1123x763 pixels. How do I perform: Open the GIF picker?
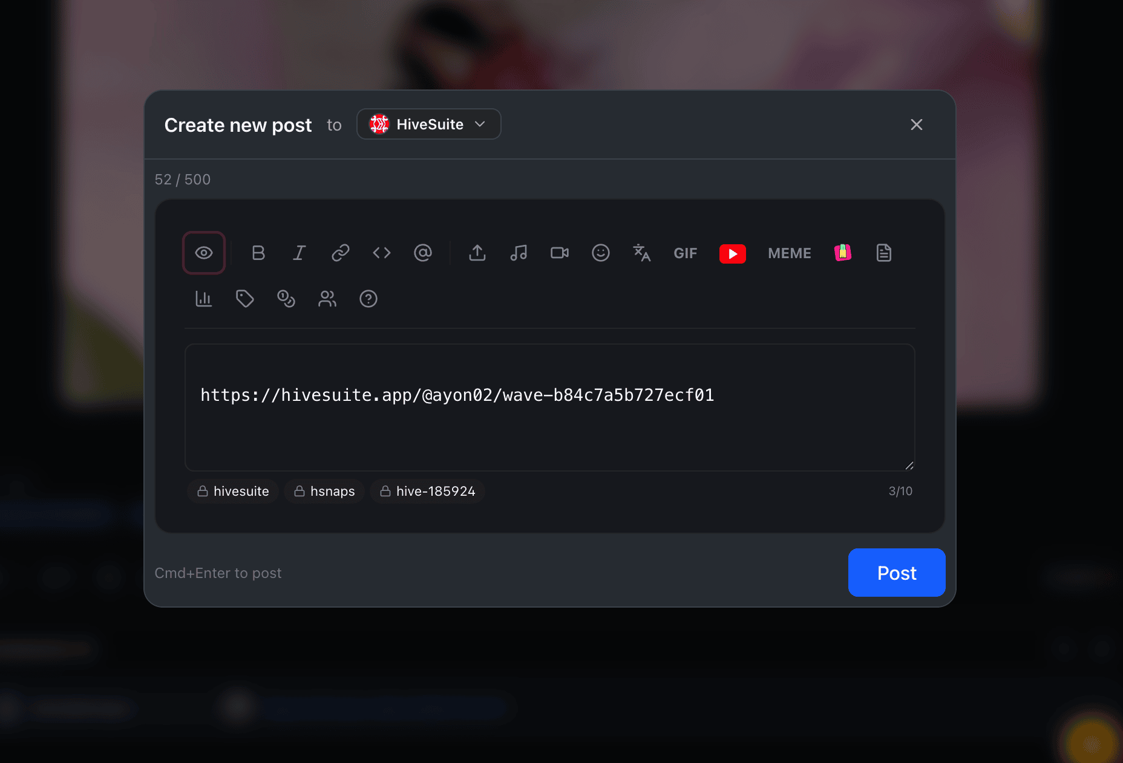pyautogui.click(x=686, y=253)
